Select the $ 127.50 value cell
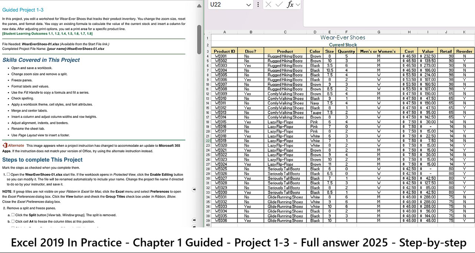The width and height of the screenshot is (475, 253). pyautogui.click(x=427, y=183)
